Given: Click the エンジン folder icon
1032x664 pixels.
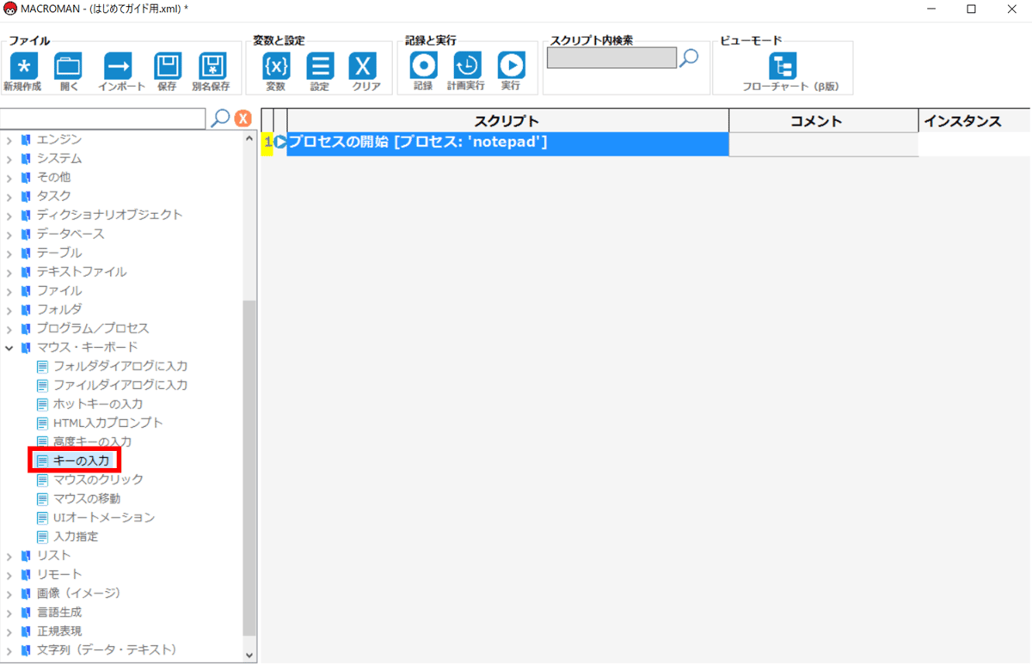Looking at the screenshot, I should (27, 139).
